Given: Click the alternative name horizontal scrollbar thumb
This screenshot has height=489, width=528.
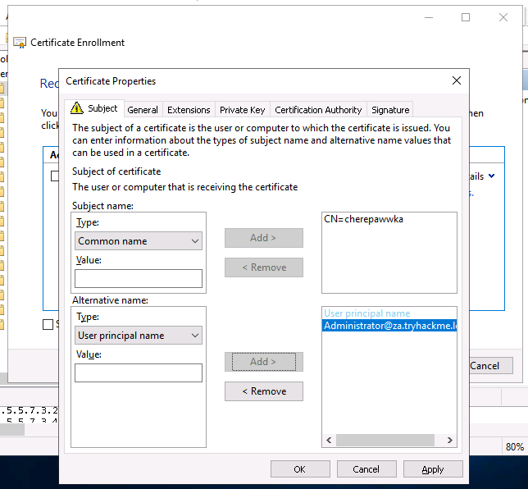Looking at the screenshot, I should [x=385, y=440].
